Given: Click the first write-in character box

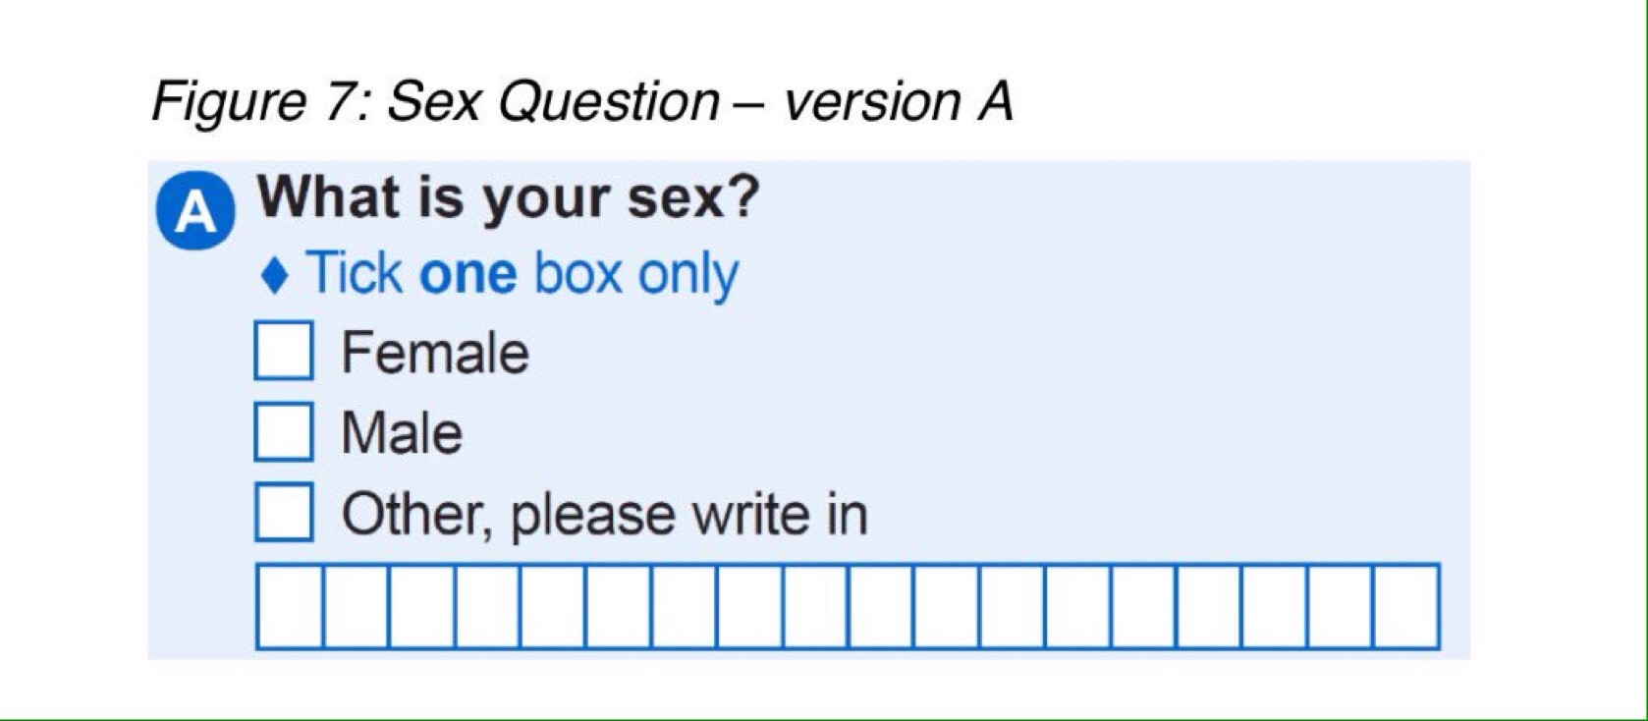Looking at the screenshot, I should click(290, 606).
